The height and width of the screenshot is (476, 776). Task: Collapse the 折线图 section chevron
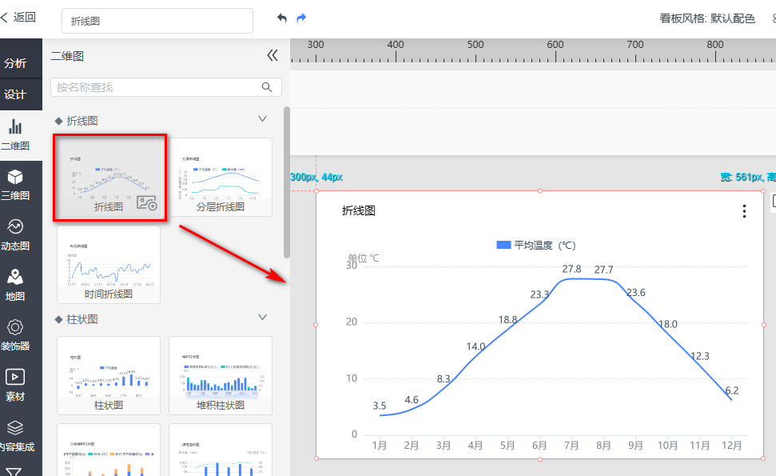[262, 119]
